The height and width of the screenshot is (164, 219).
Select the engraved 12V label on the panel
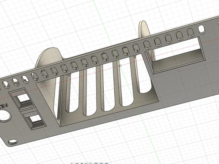pos(3,106)
